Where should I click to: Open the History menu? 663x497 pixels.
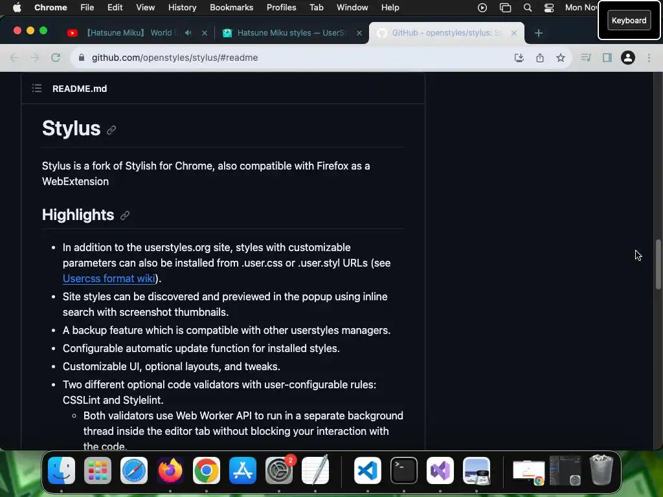coord(182,8)
